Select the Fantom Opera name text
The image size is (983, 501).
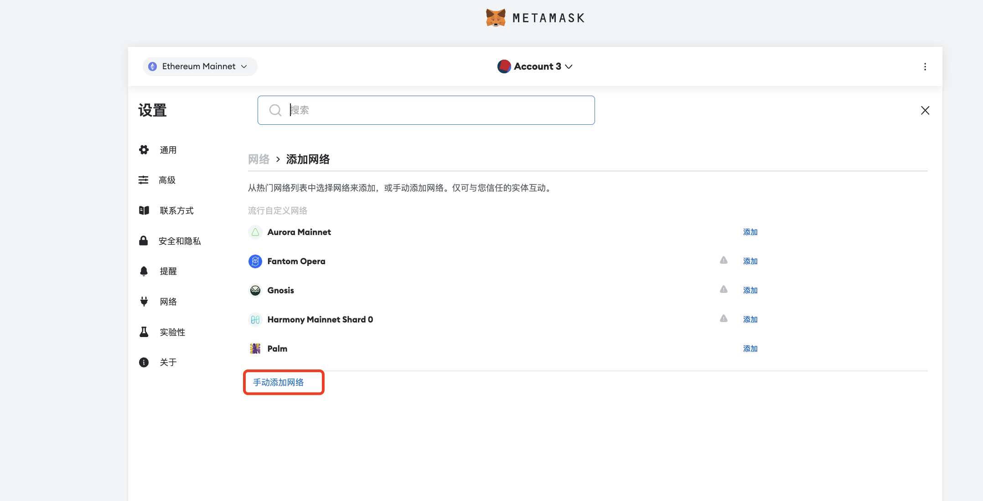[x=296, y=261]
